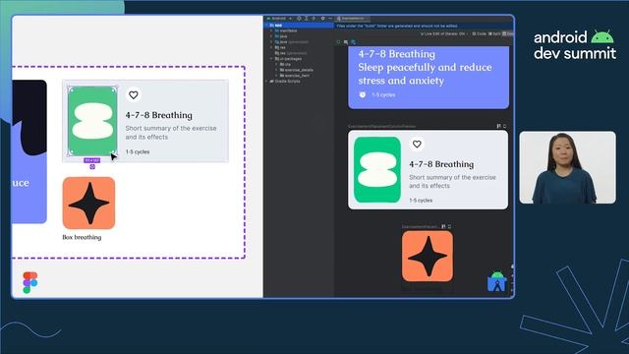Click the preview label above the green card preview
Screen dimensions: 629x354
(x=381, y=126)
